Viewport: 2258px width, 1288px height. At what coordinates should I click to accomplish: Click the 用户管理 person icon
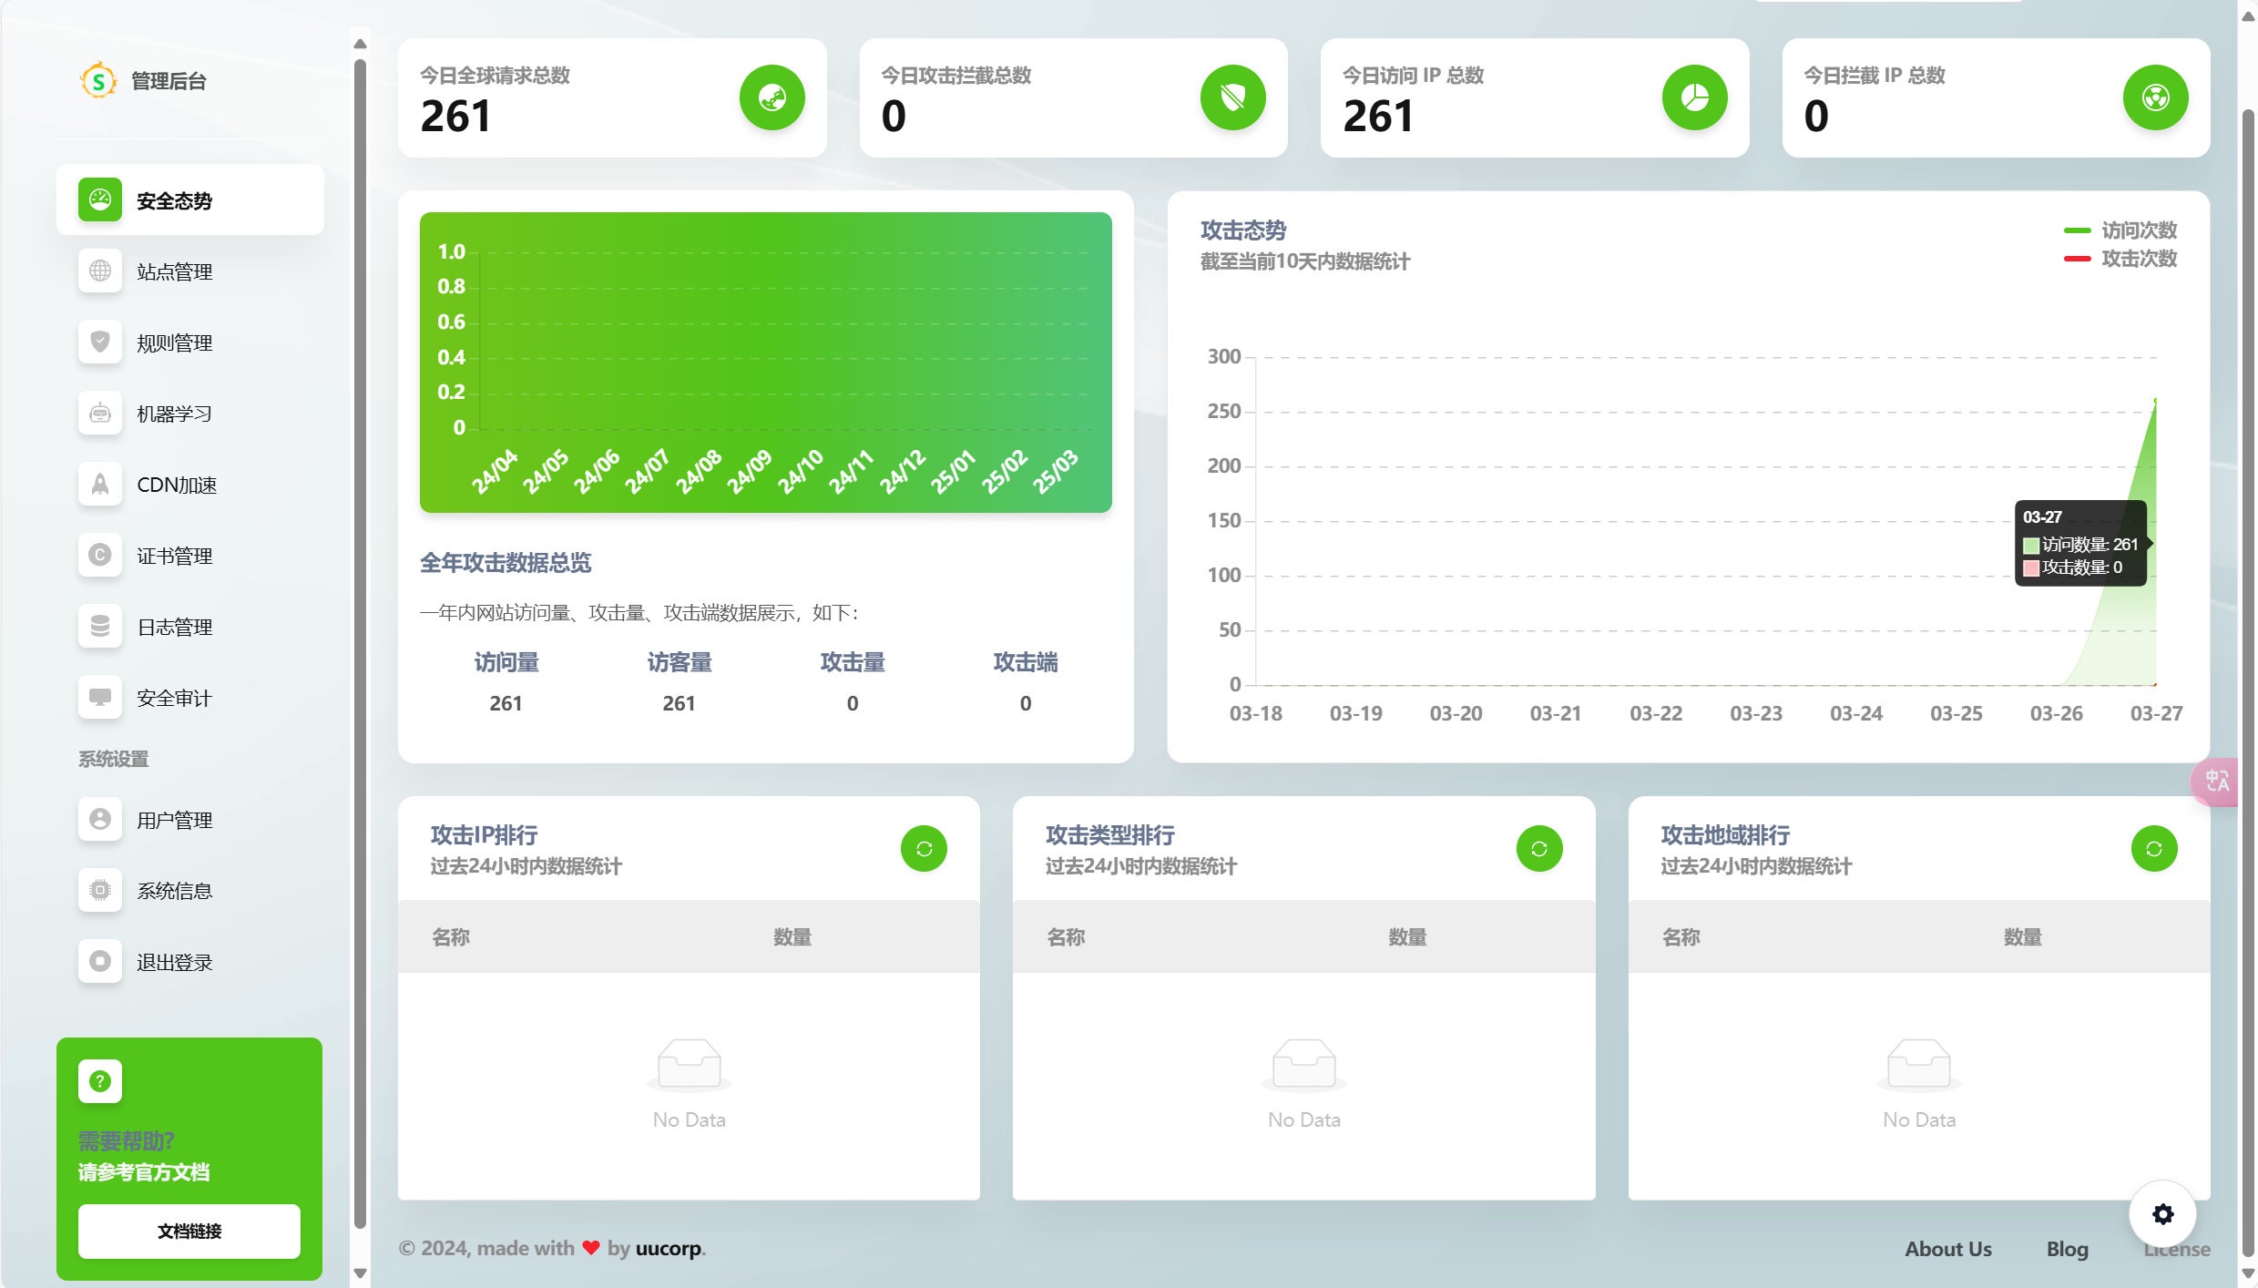pyautogui.click(x=100, y=820)
